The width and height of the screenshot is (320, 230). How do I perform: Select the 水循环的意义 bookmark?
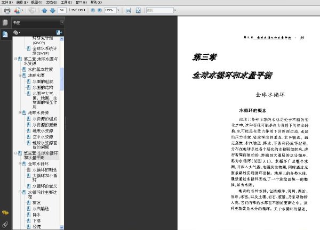tap(45, 186)
